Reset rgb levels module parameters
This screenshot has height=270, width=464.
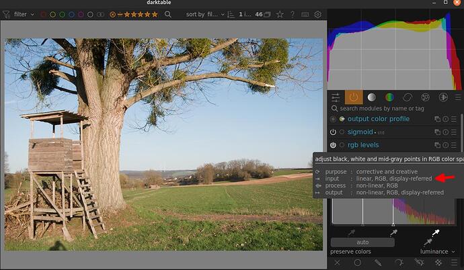(445, 145)
